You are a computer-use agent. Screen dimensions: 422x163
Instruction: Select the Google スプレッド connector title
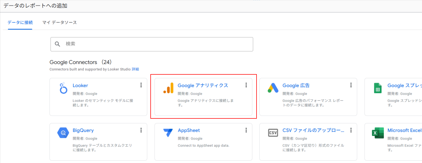tap(404, 85)
